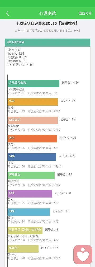The height and width of the screenshot is (267, 95).
Task: Click the 因子分: 4.56 label
Action: (x=70, y=83)
